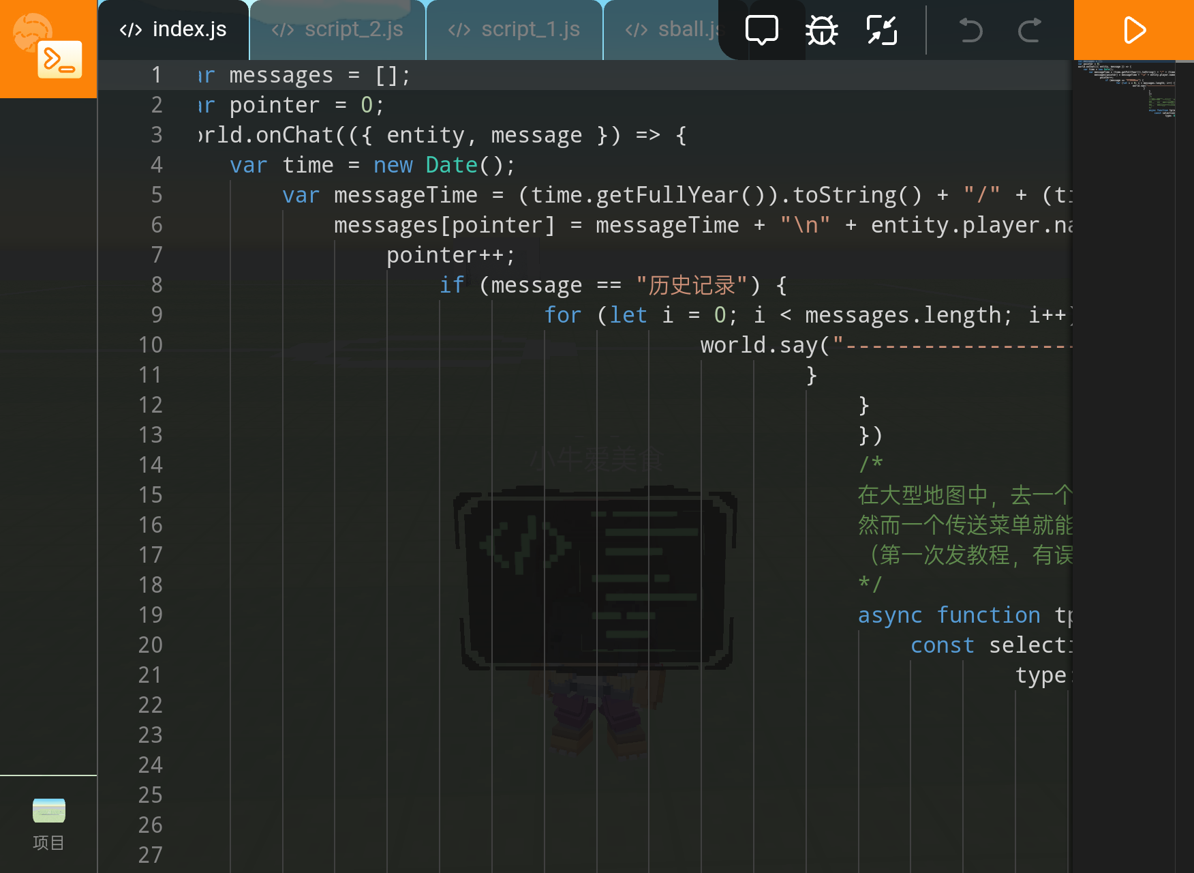1194x873 pixels.
Task: Click 'async' keyword on line 19
Action: (890, 615)
